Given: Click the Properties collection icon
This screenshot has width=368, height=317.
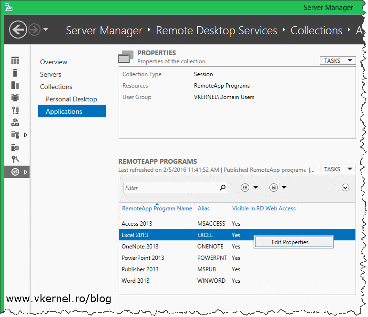Looking at the screenshot, I should click(125, 57).
